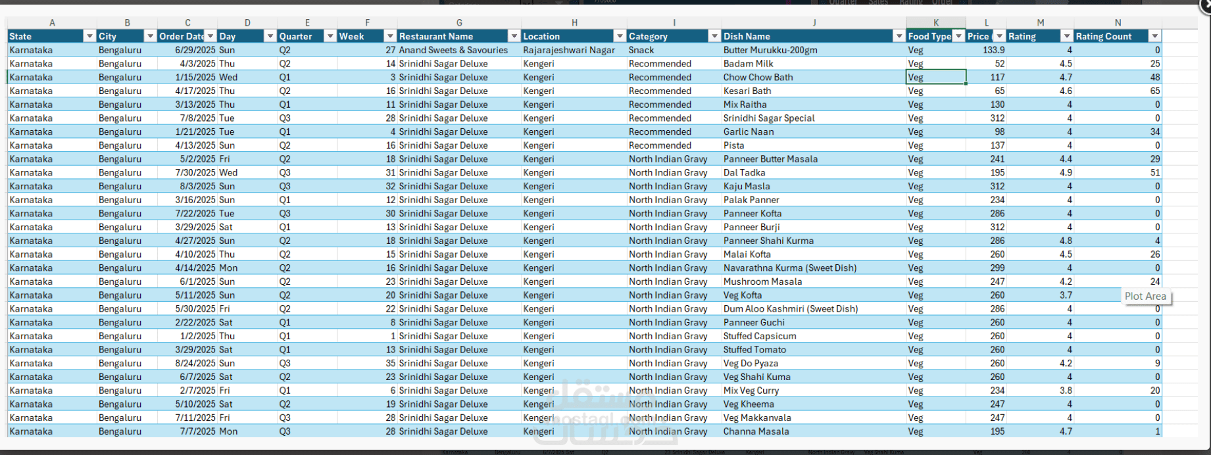Open the Day column filter dropdown

[x=270, y=36]
